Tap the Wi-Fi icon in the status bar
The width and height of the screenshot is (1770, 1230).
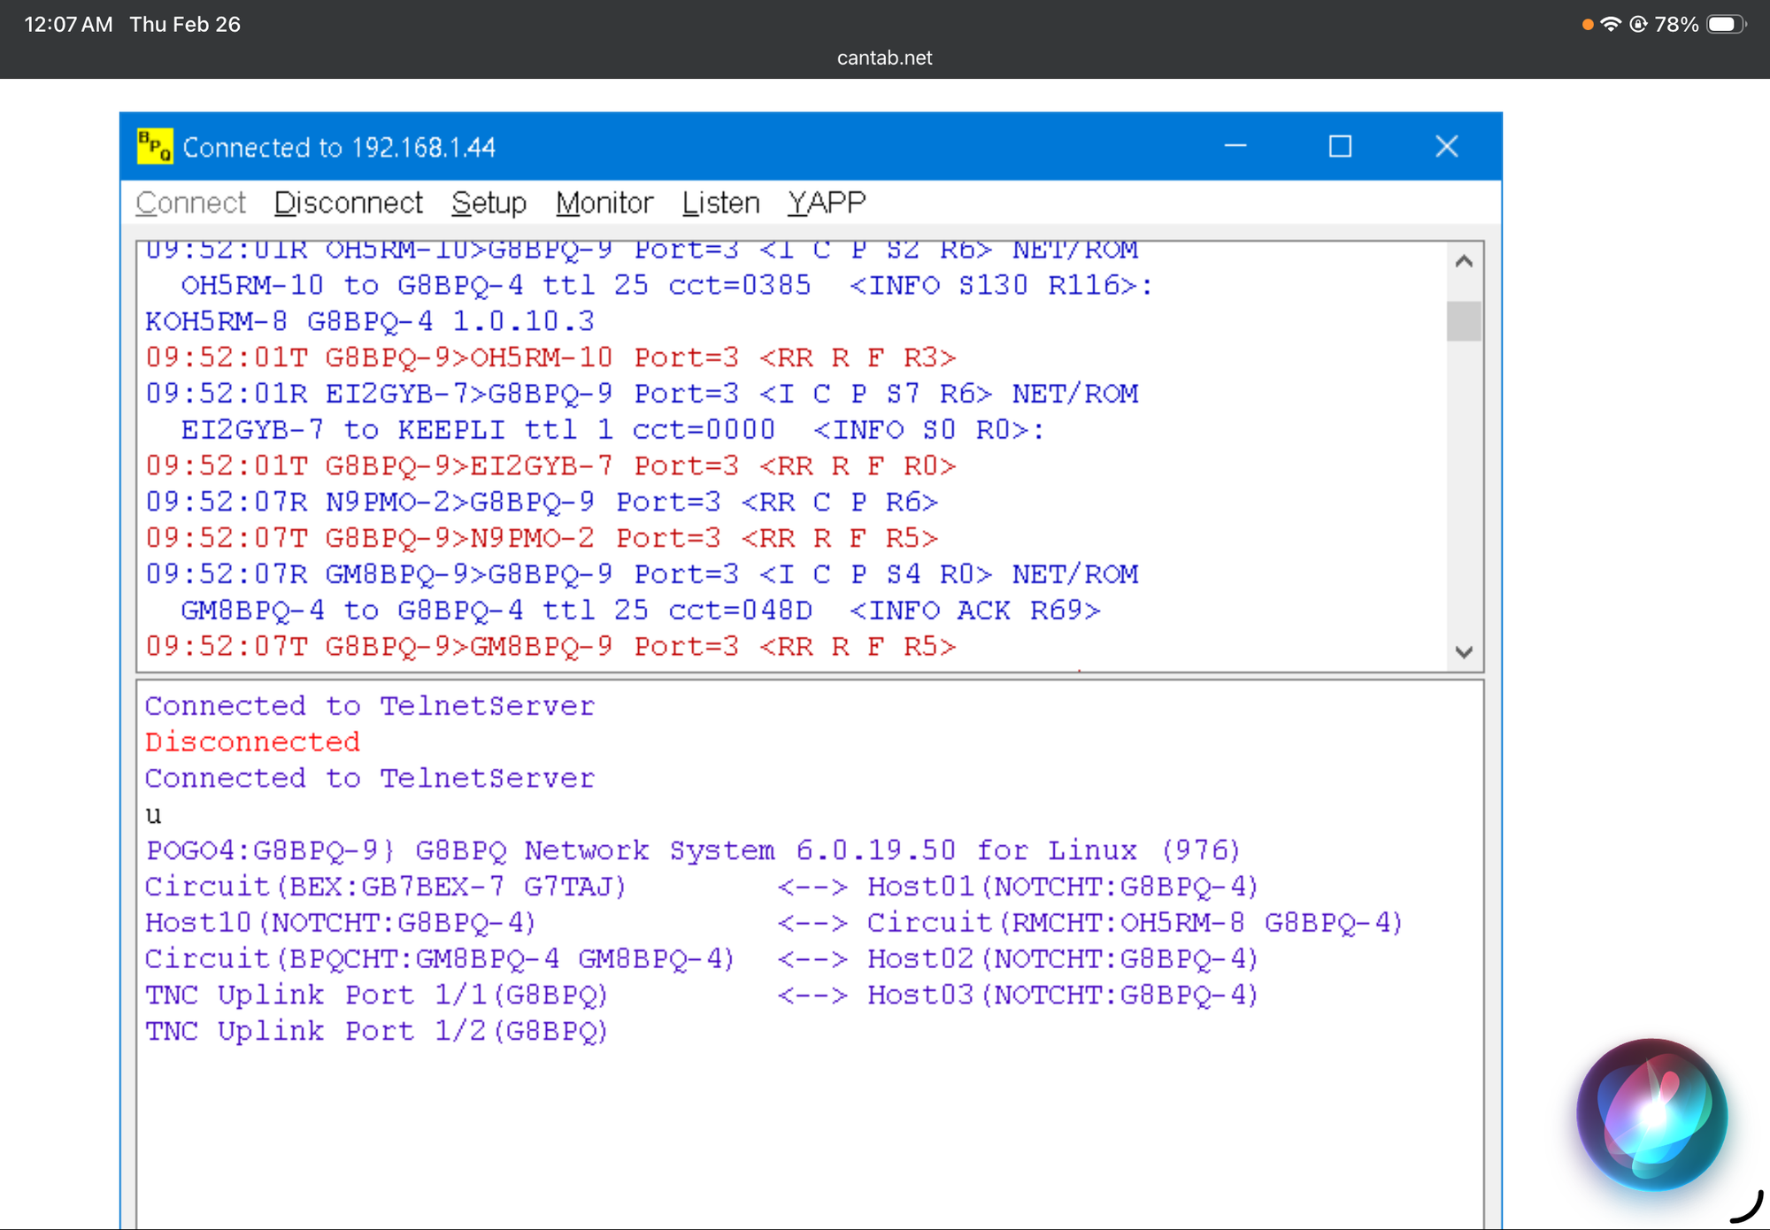point(1612,24)
